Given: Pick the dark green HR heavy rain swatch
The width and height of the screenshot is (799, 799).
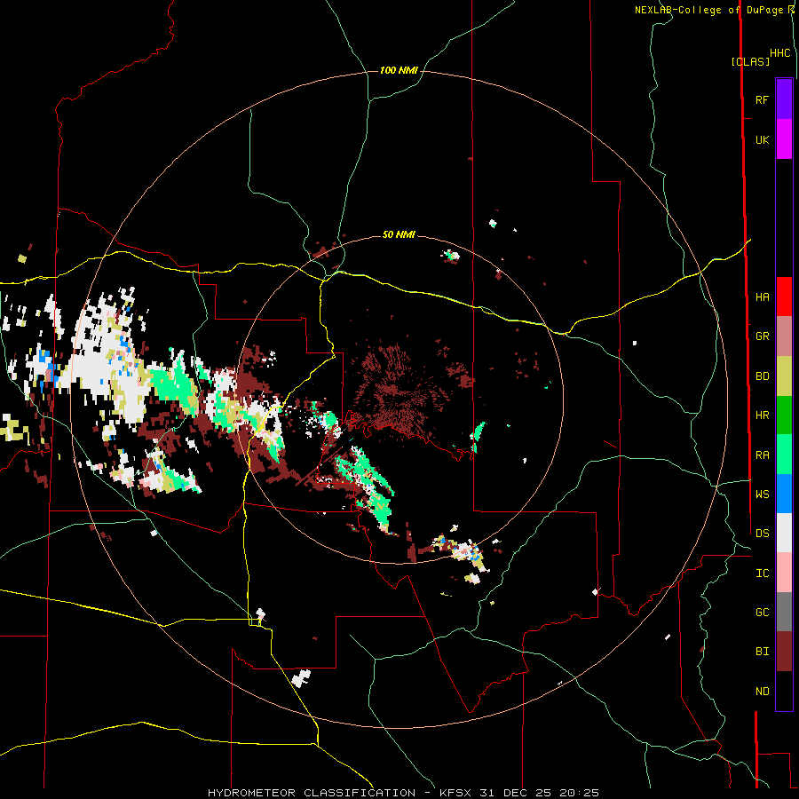Looking at the screenshot, I should click(x=784, y=415).
